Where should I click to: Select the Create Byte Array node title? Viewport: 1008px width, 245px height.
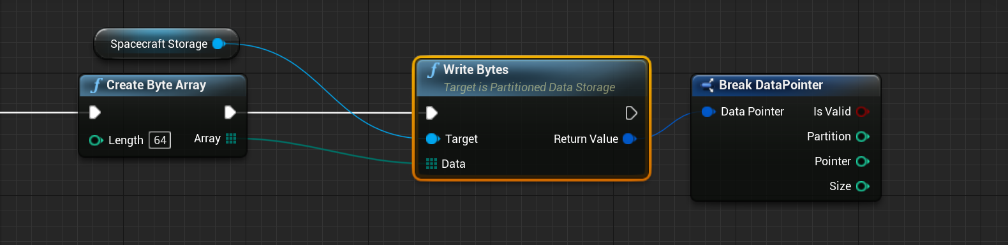click(156, 85)
